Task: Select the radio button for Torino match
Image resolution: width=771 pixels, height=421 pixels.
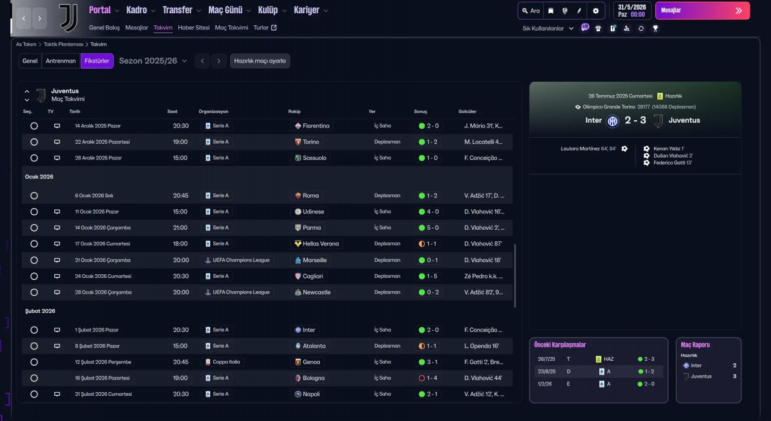Action: (34, 142)
